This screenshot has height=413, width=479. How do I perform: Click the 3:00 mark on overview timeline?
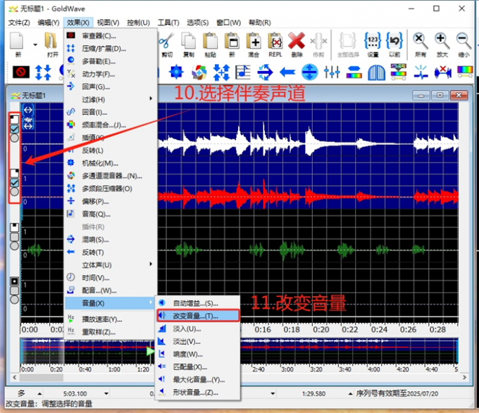coord(287,369)
